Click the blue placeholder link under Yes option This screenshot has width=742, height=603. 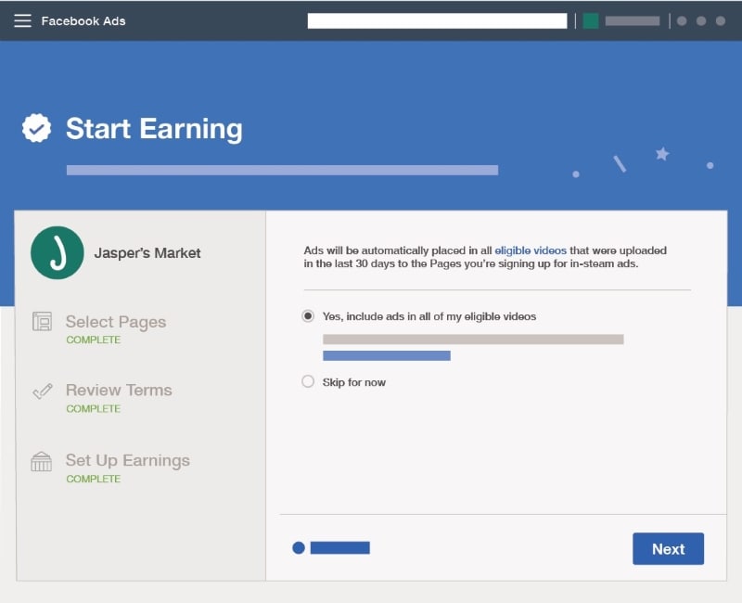387,355
